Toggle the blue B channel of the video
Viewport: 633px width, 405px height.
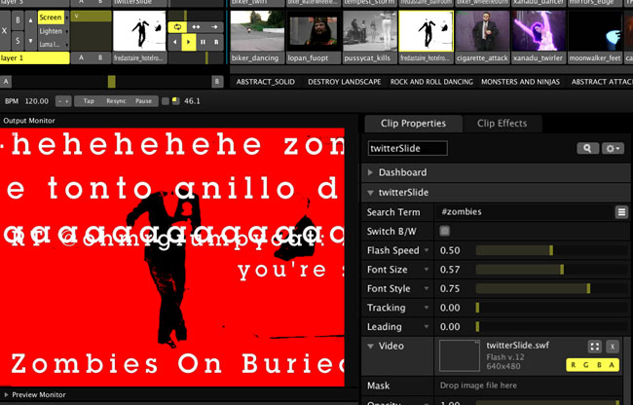coord(599,365)
